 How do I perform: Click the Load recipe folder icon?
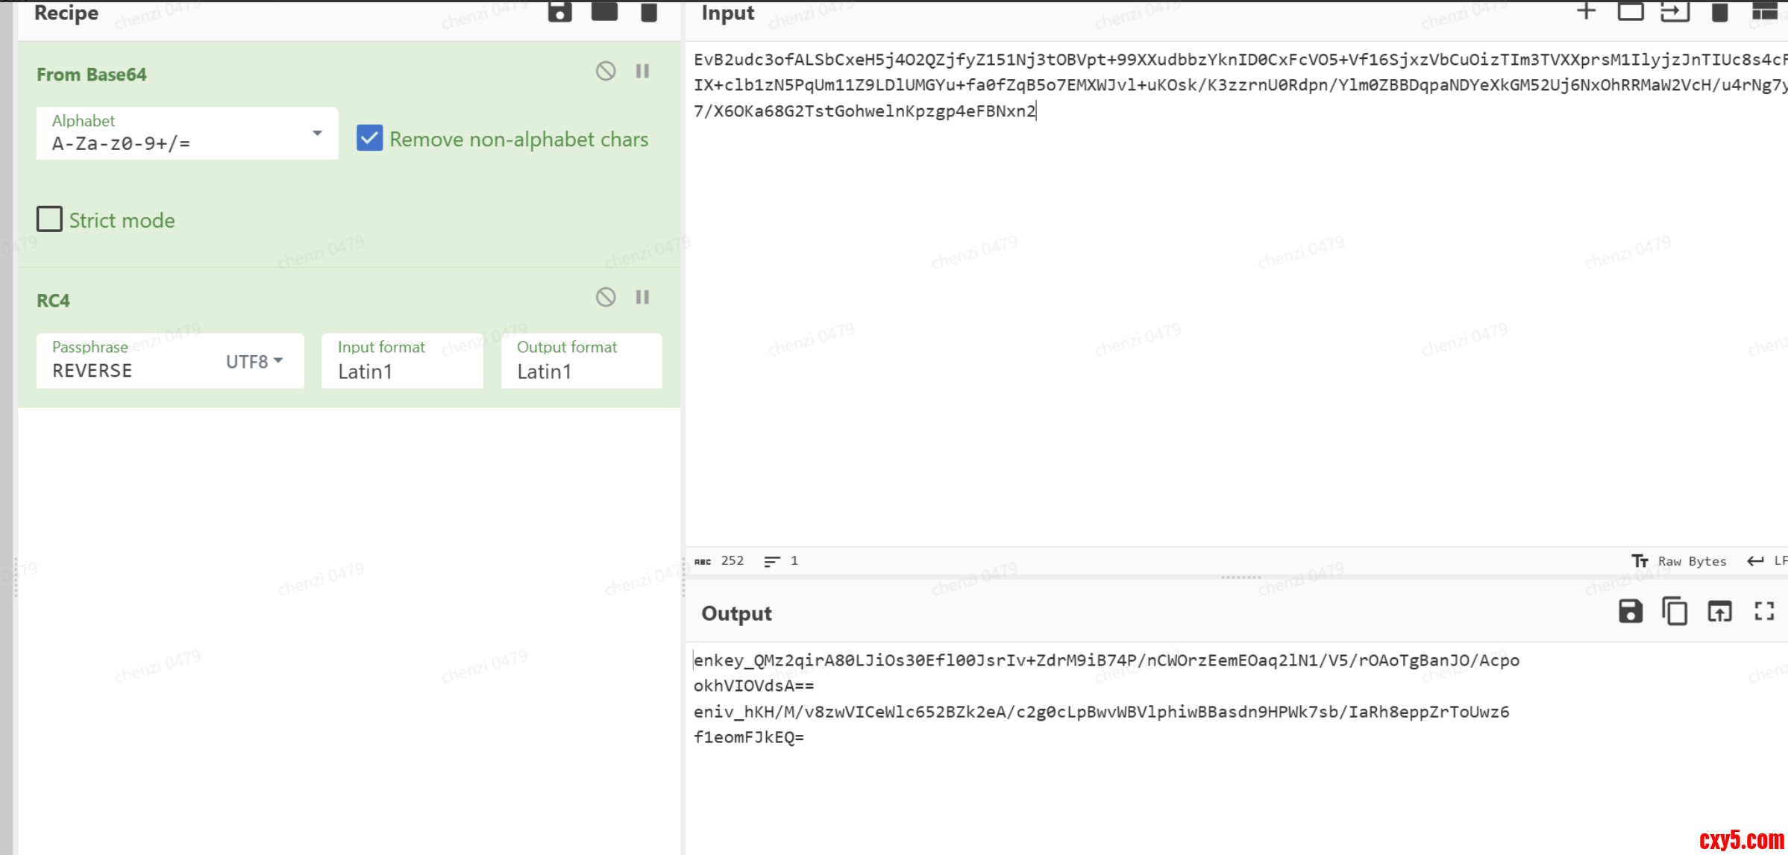[x=604, y=11]
